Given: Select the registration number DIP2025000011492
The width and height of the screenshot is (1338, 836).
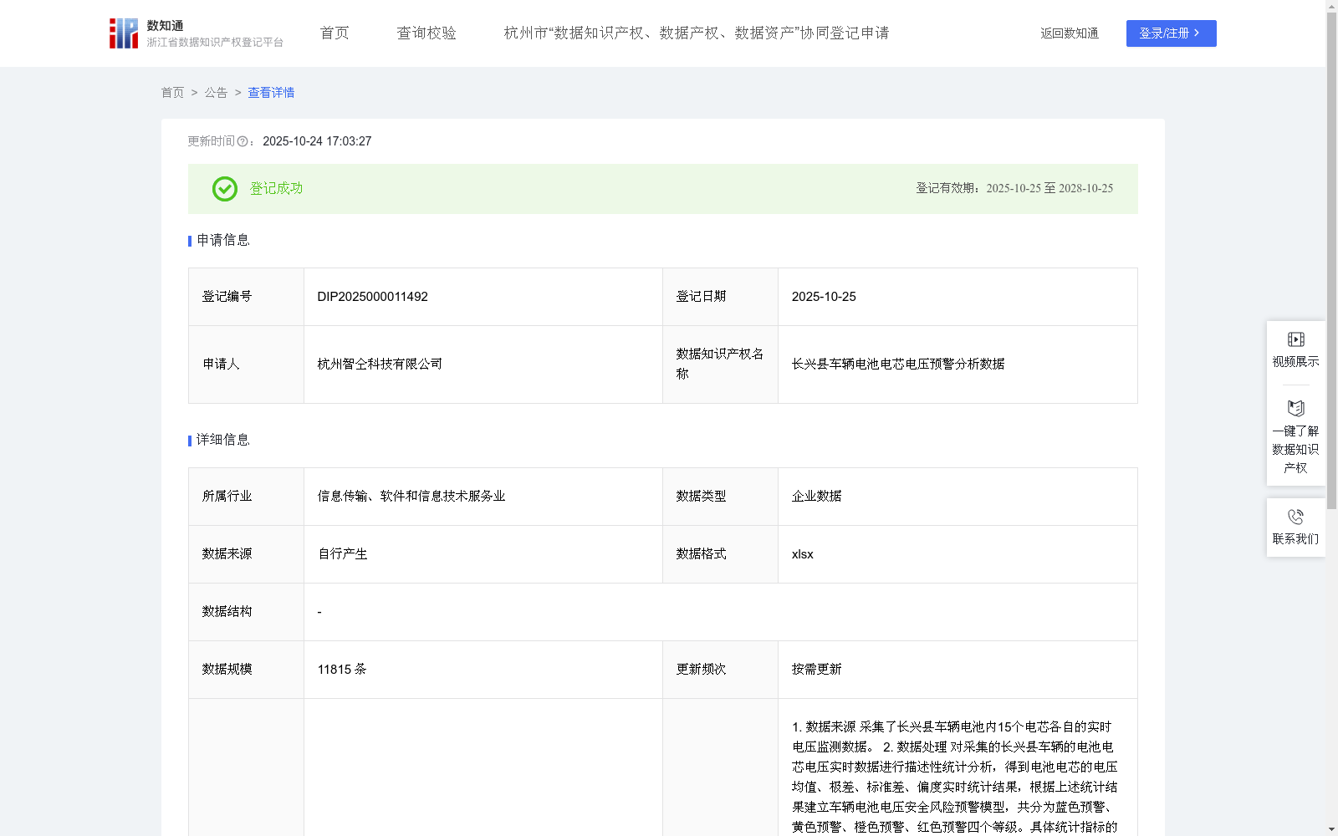Looking at the screenshot, I should pyautogui.click(x=373, y=297).
